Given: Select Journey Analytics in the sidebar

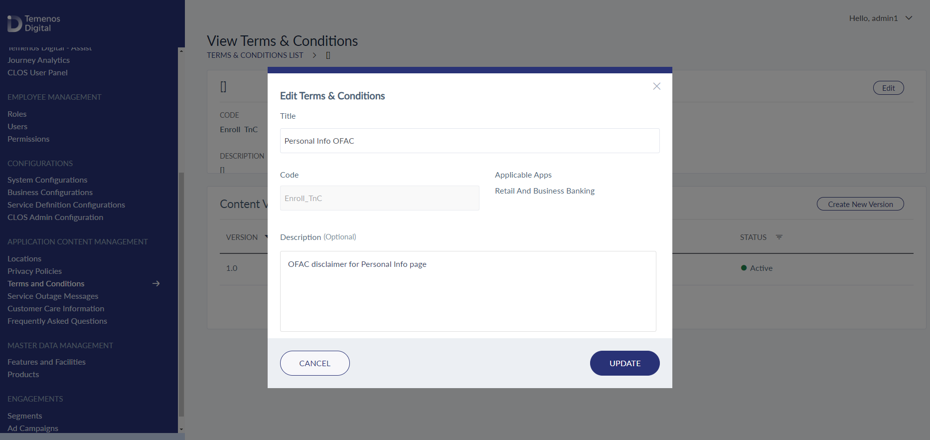Looking at the screenshot, I should pos(38,60).
